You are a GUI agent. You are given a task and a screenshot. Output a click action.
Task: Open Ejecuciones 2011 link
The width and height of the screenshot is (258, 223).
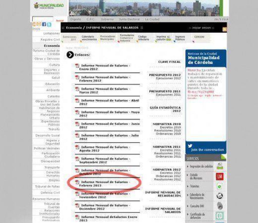[x=168, y=95]
